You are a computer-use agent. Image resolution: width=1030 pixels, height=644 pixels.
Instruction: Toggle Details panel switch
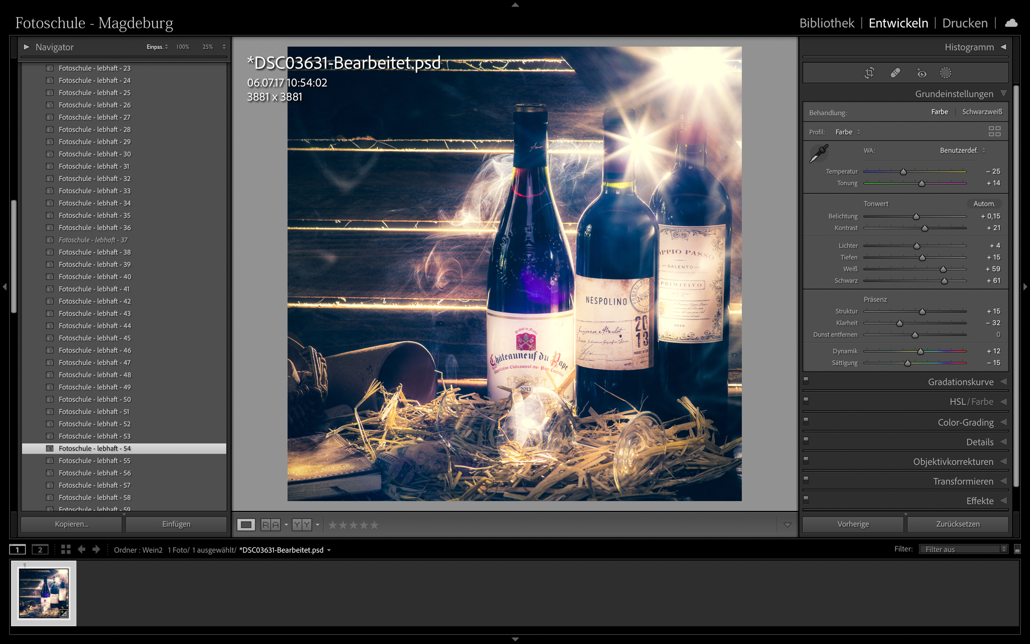(805, 440)
